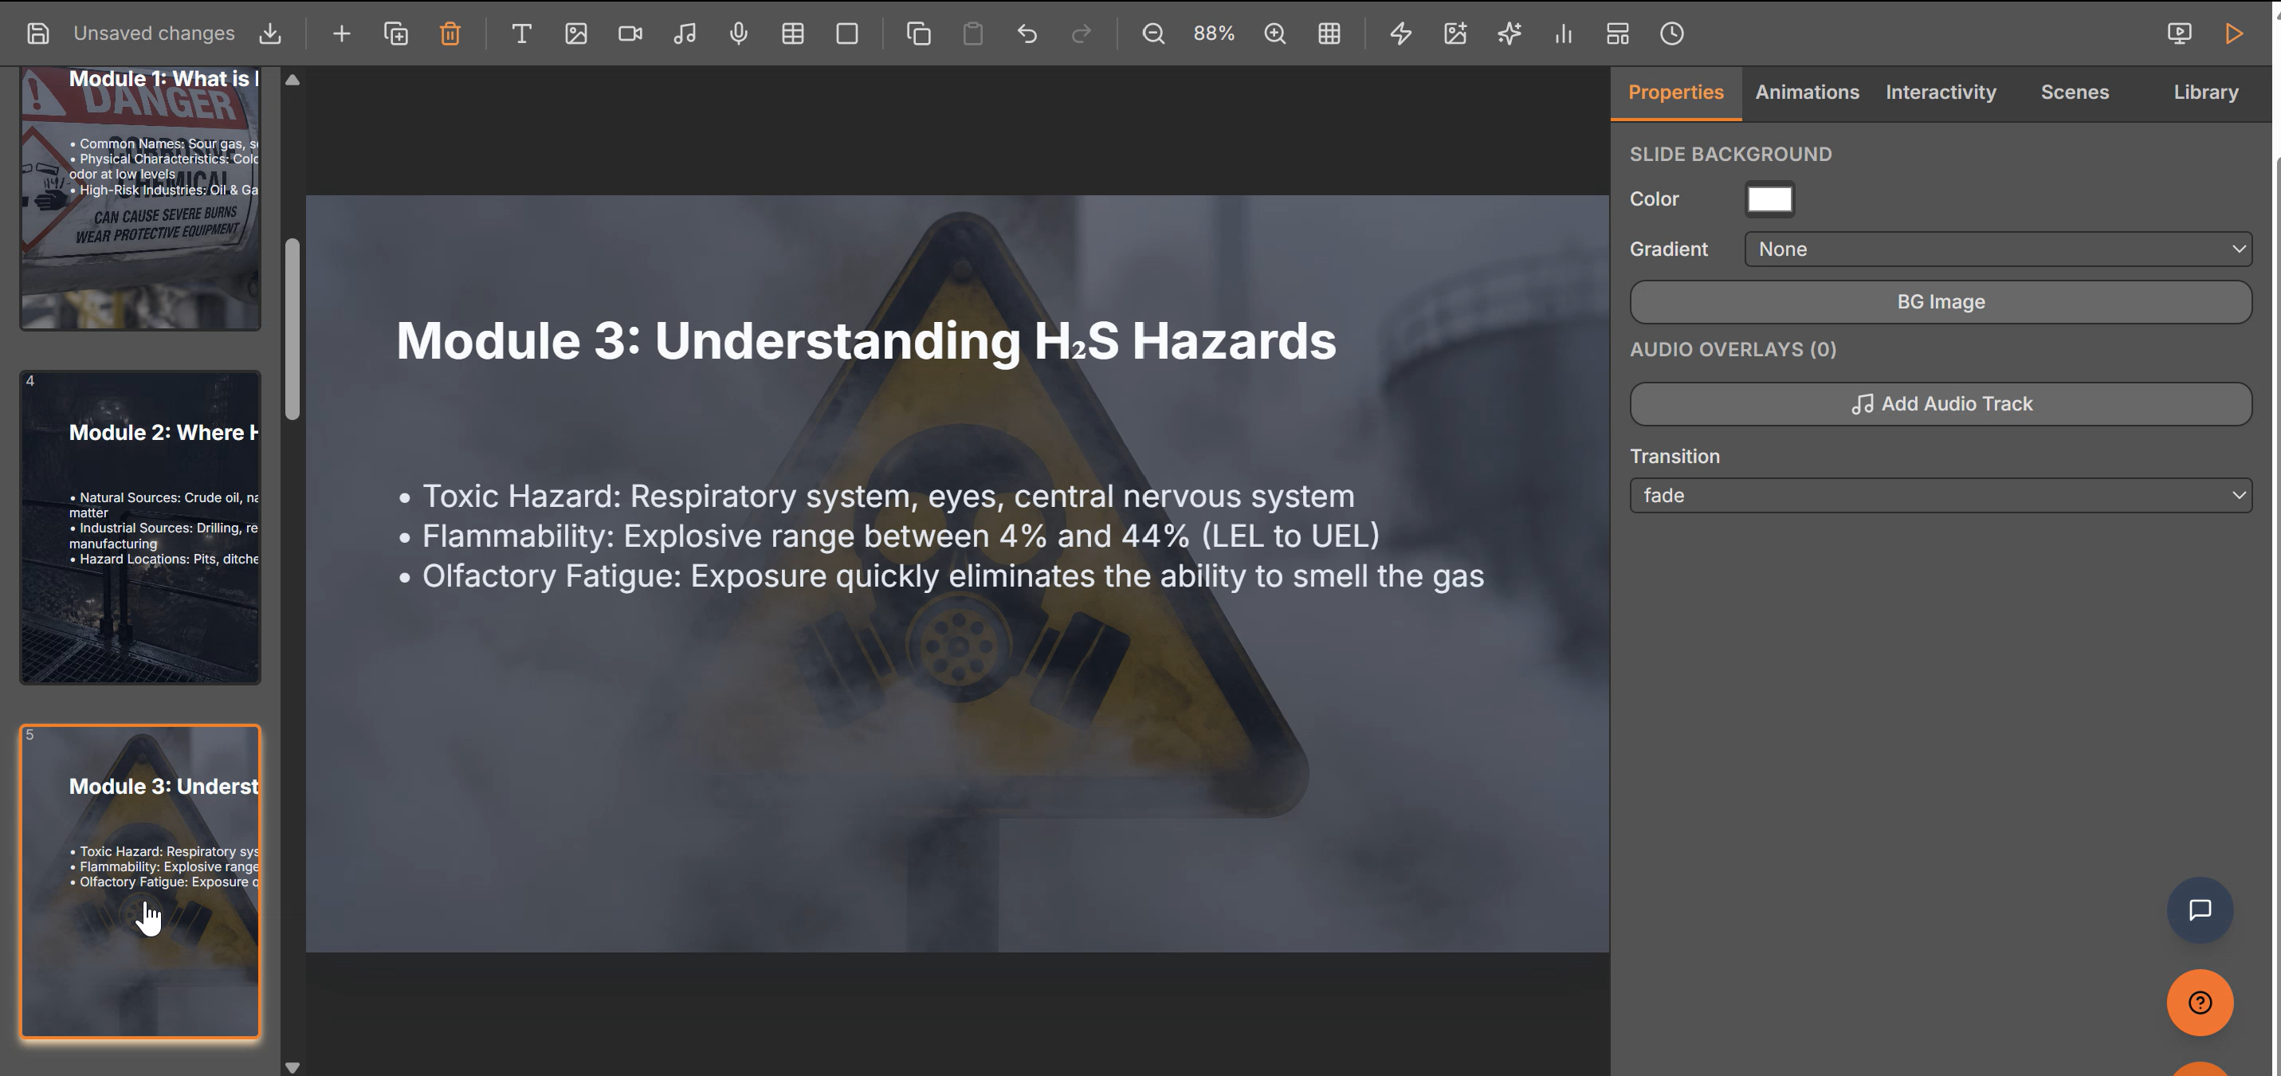Open the layout template icon
Image resolution: width=2281 pixels, height=1076 pixels.
(x=1618, y=33)
